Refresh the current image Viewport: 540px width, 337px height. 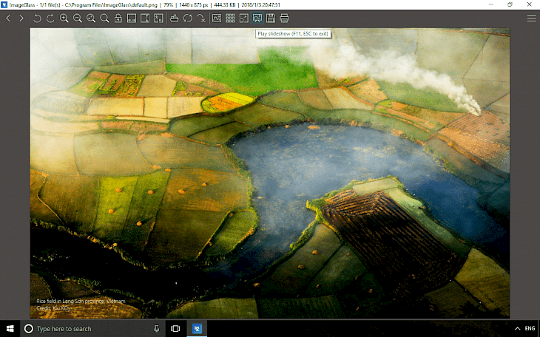(x=188, y=18)
